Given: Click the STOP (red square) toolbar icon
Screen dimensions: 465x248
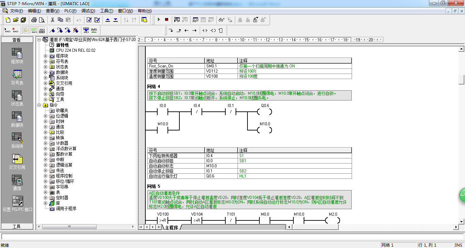Looking at the screenshot, I should 166,20.
